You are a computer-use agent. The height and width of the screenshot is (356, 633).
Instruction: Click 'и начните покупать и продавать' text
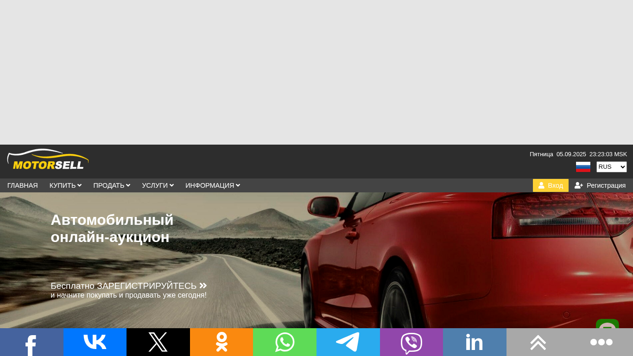(x=128, y=295)
